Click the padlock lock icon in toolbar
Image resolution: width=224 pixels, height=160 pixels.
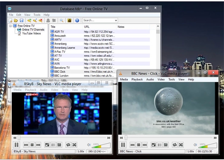click(69, 20)
